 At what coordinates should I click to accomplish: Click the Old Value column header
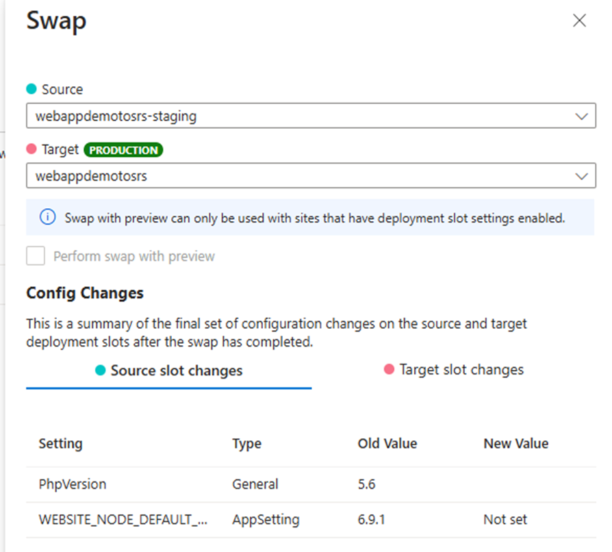(x=387, y=444)
